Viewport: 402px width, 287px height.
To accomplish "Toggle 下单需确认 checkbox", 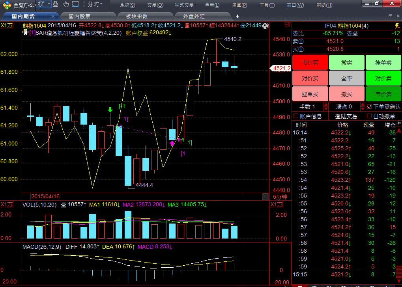I will (x=369, y=106).
